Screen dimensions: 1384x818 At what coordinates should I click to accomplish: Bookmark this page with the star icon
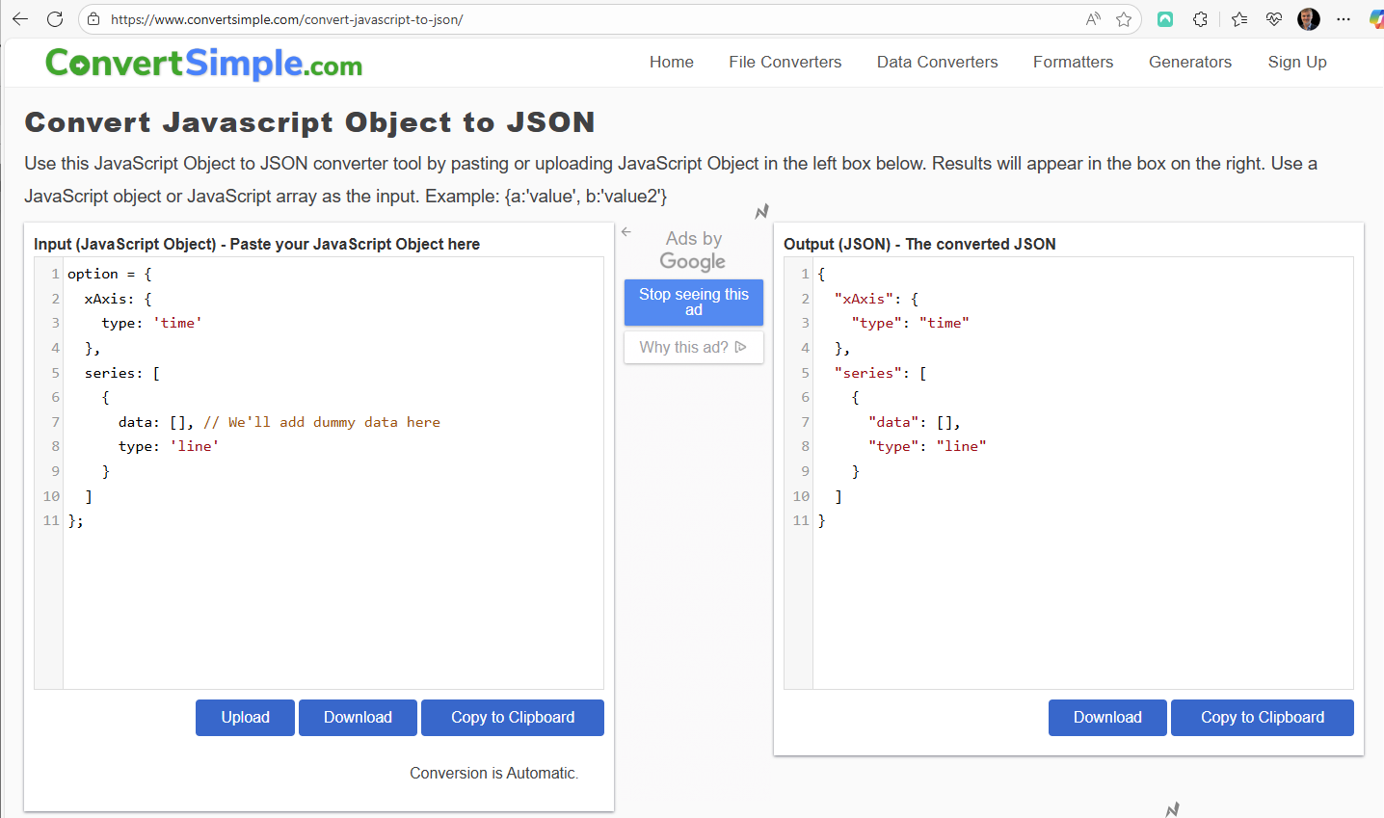1124,19
